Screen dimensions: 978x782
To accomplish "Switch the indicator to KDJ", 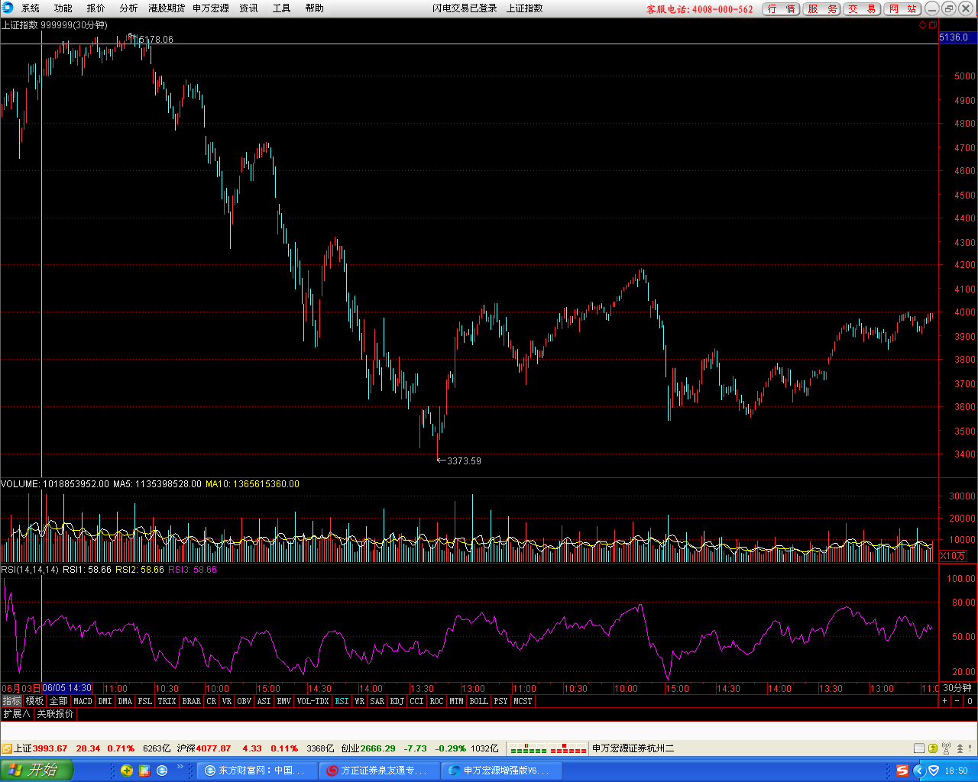I will [397, 701].
